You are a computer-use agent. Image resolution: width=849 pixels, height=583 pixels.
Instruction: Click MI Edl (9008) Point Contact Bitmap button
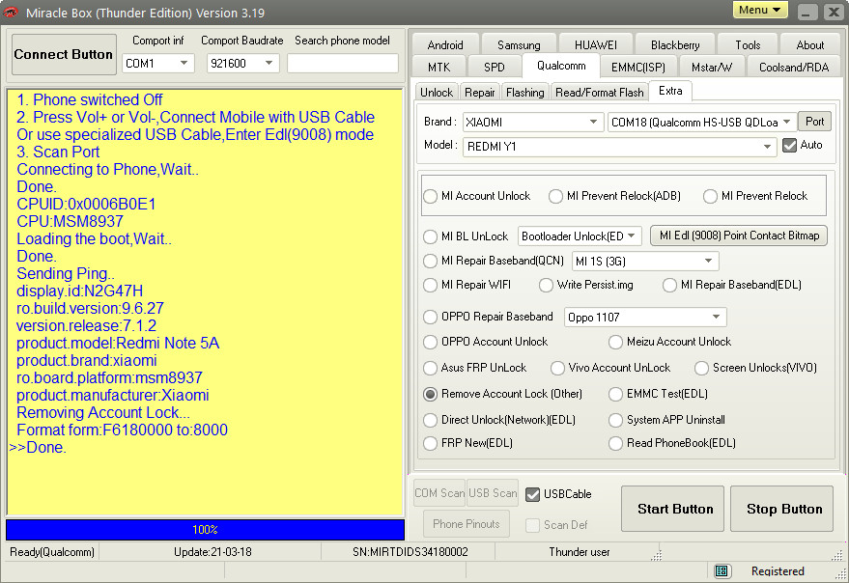739,236
